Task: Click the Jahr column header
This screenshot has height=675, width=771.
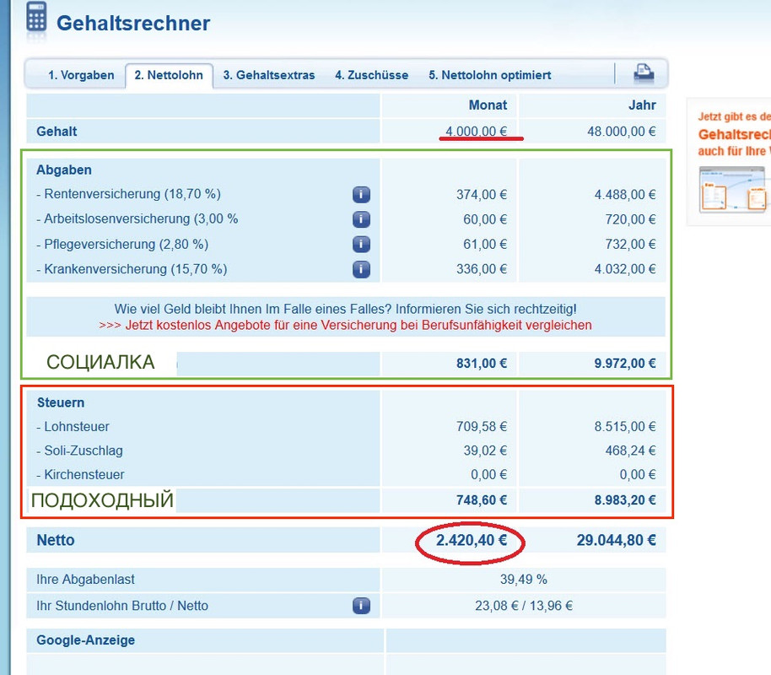Action: coord(642,105)
